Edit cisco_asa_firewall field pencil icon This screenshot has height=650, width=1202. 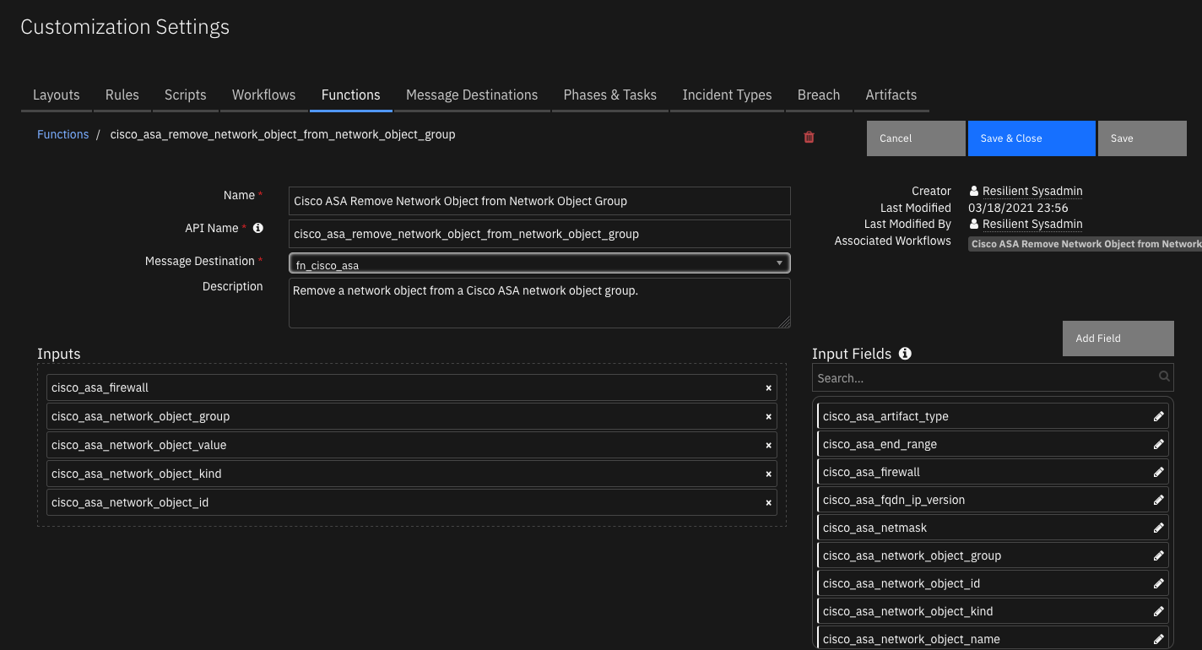click(1158, 472)
